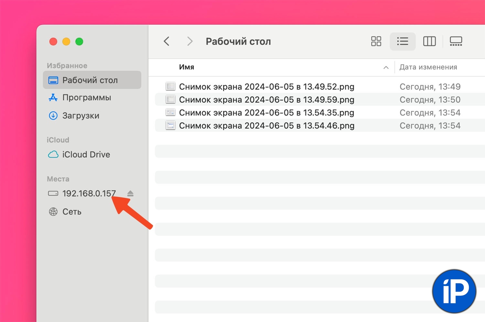Image resolution: width=485 pixels, height=322 pixels.
Task: Open Рабочий стол in the sidebar
Action: [92, 80]
